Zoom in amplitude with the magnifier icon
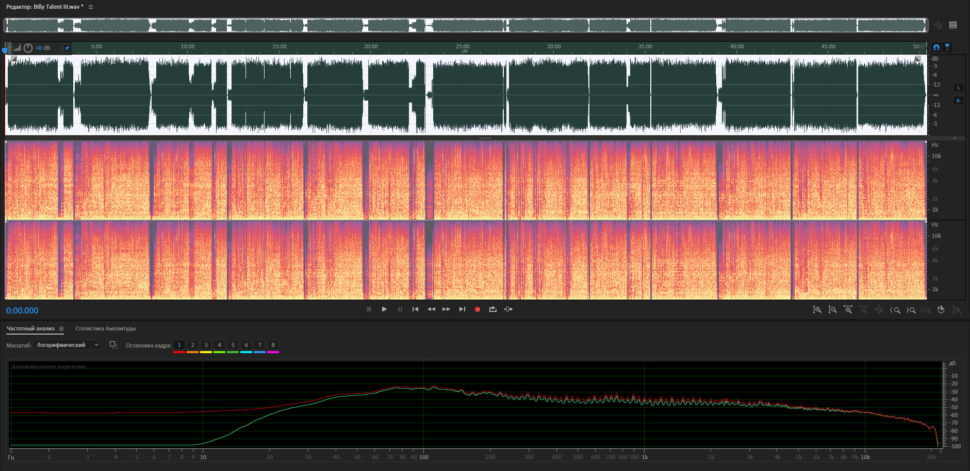Image resolution: width=970 pixels, height=471 pixels. (x=817, y=310)
